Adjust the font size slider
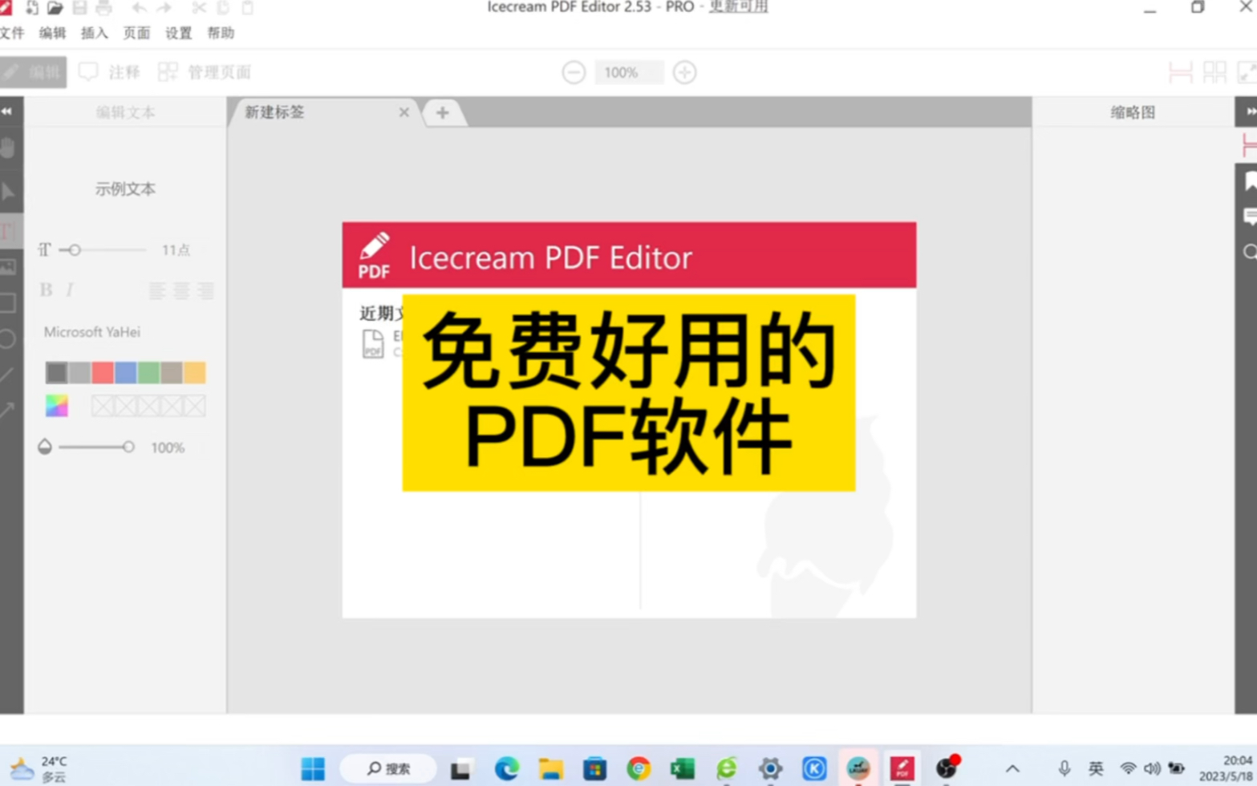The width and height of the screenshot is (1257, 786). [103, 250]
